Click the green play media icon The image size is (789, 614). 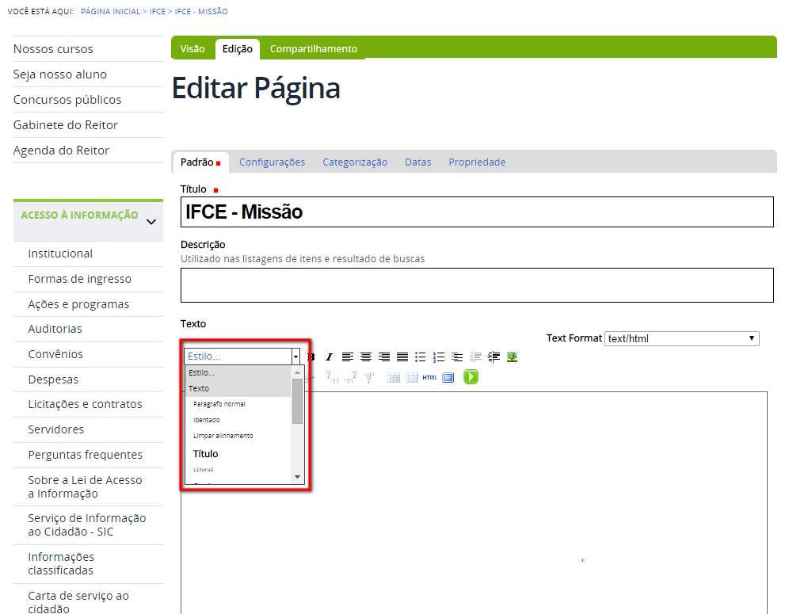471,377
